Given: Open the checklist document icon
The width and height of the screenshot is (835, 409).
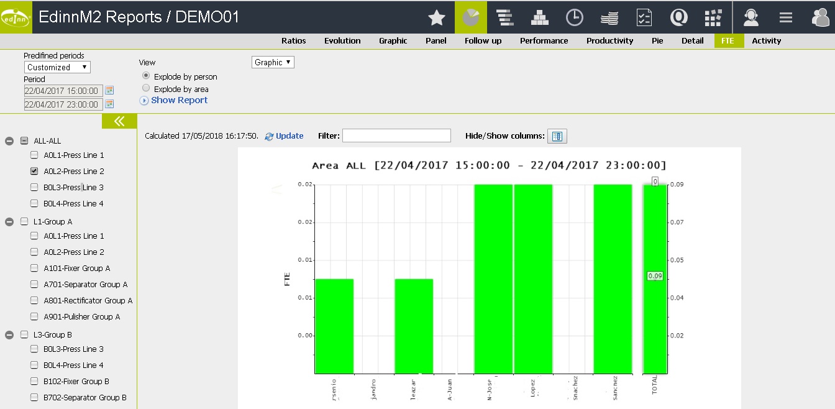Looking at the screenshot, I should coord(644,17).
